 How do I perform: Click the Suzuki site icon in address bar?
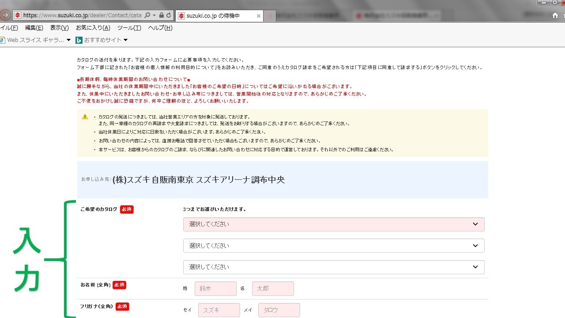pyautogui.click(x=18, y=15)
